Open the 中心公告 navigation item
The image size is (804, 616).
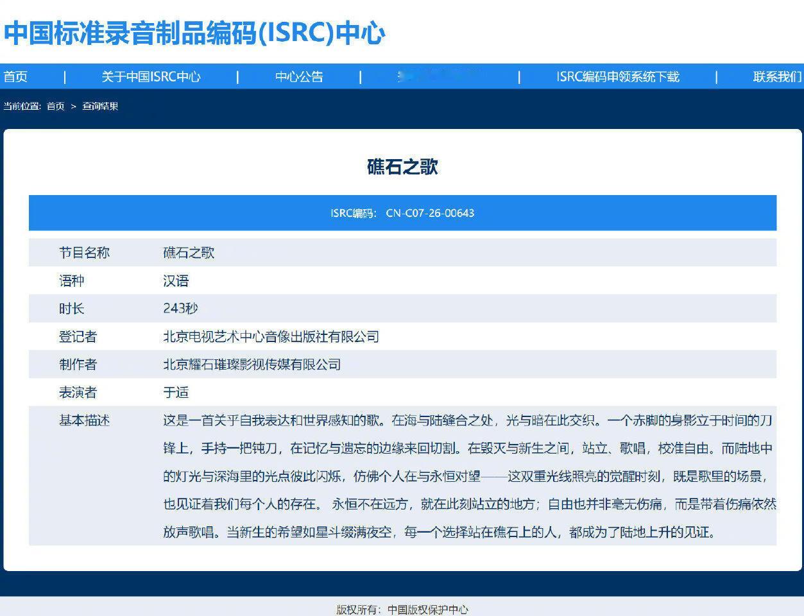[299, 77]
